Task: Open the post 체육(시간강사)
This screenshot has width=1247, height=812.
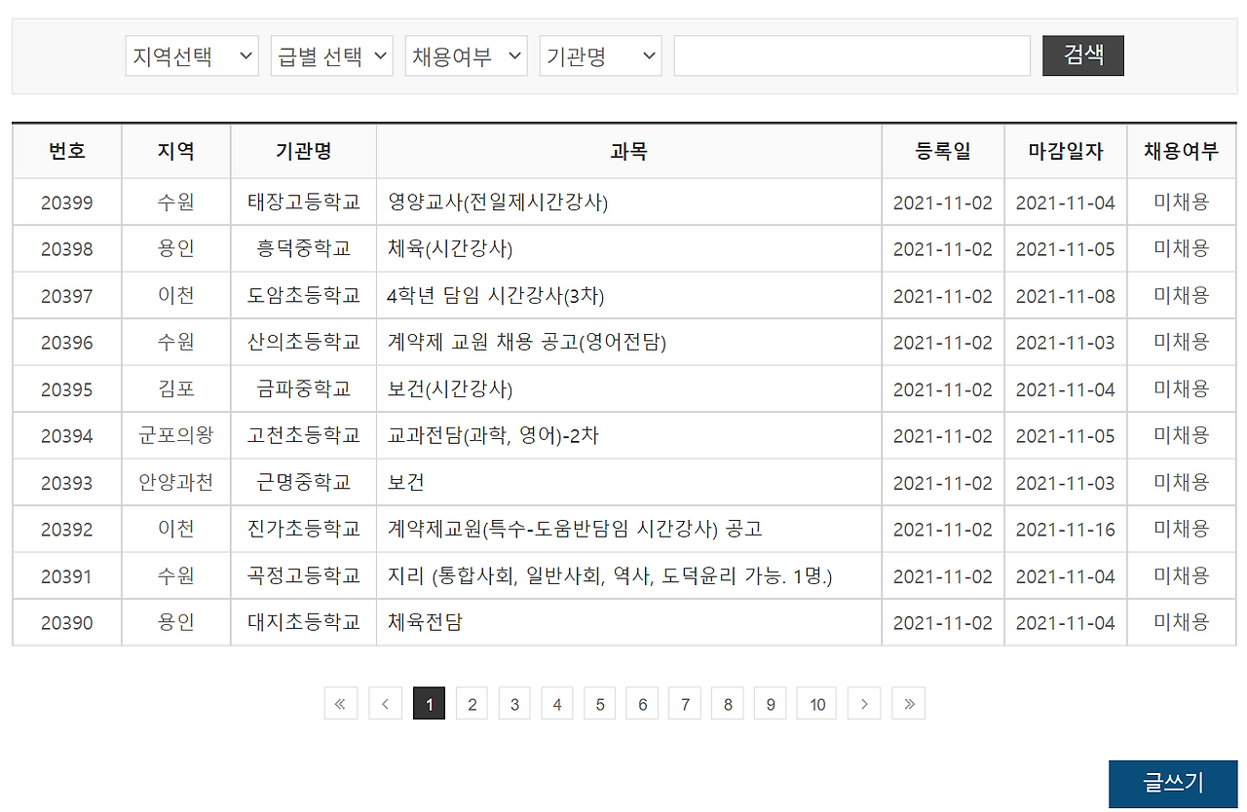Action: pyautogui.click(x=450, y=249)
